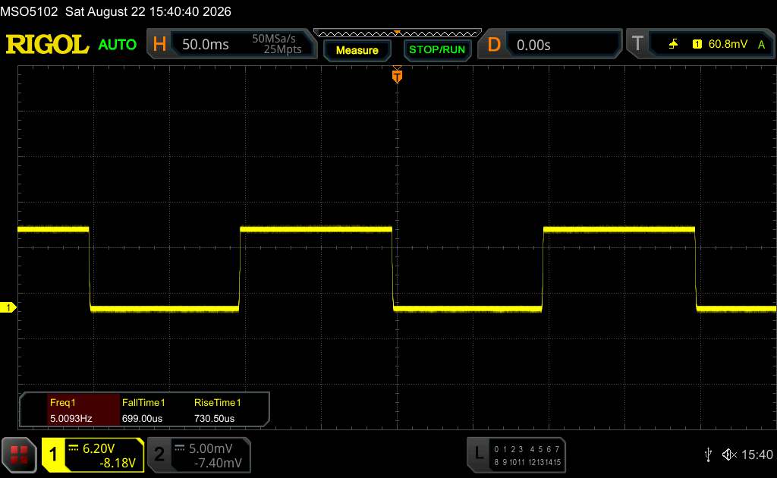
Task: Select the orange H horizontal timebase icon
Action: click(x=159, y=44)
